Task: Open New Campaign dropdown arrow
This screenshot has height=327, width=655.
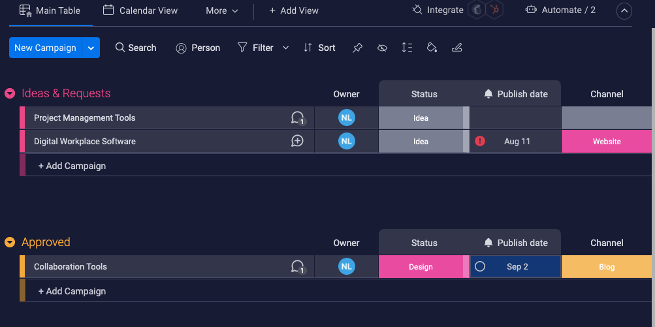Action: coord(91,48)
